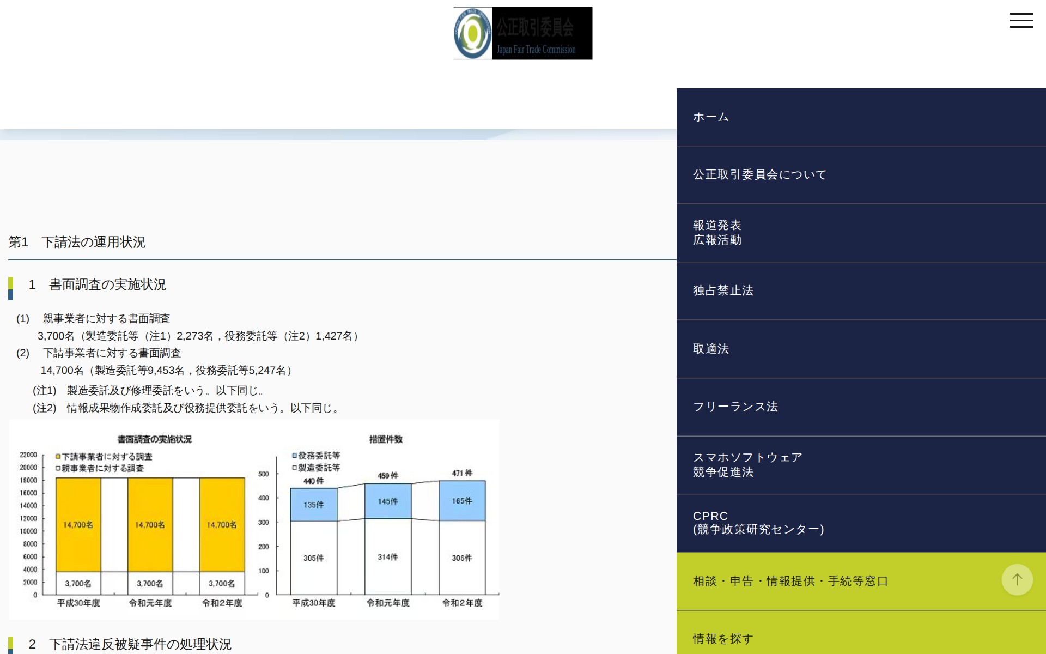Open the 取適法 menu entry
Viewport: 1046px width, 654px height.
pyautogui.click(x=711, y=349)
